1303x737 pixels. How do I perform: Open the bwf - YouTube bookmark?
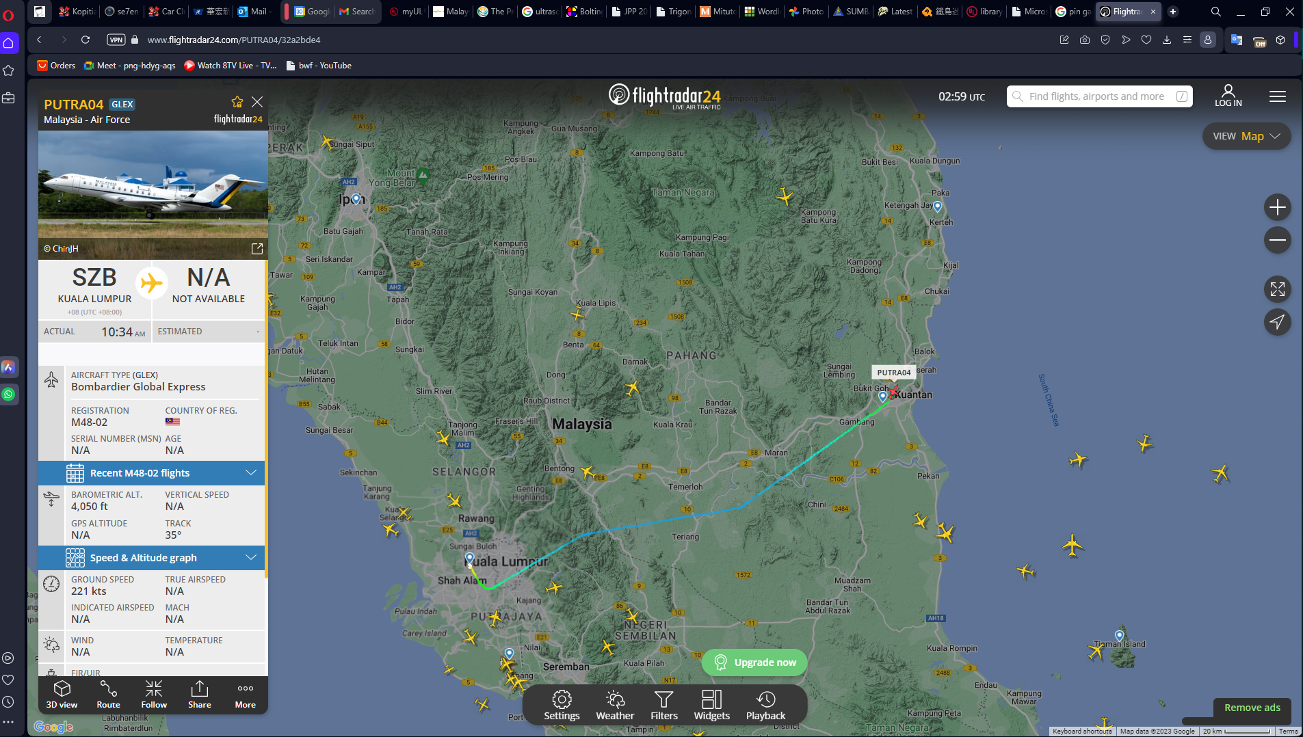click(x=319, y=66)
